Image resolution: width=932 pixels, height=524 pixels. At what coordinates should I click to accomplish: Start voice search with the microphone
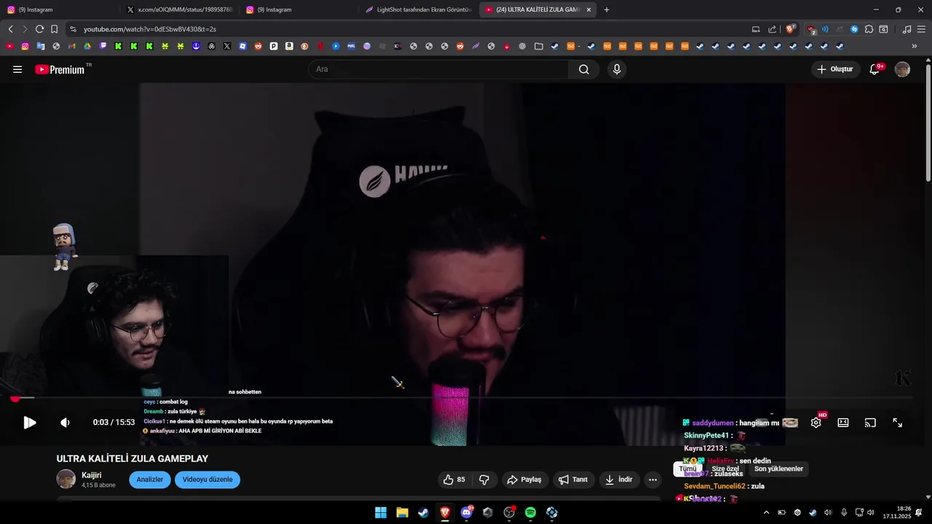pos(617,69)
